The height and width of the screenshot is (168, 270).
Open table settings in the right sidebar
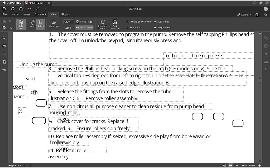266,62
